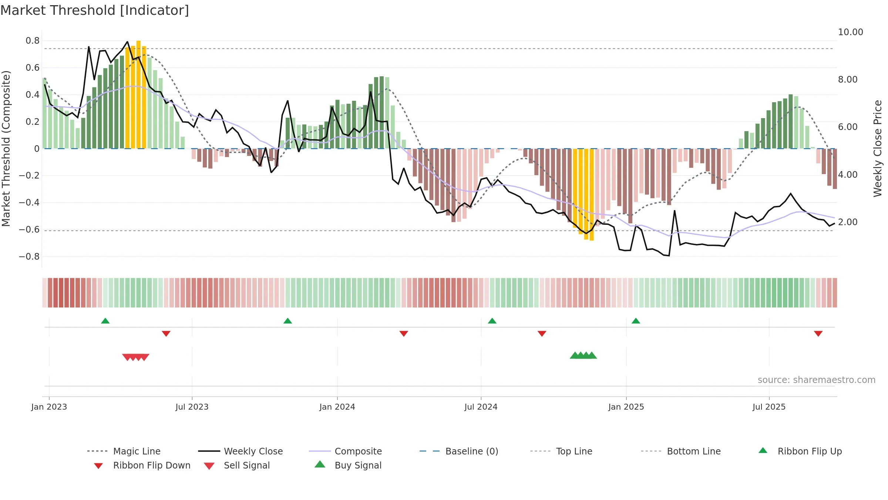The width and height of the screenshot is (888, 500).
Task: Toggle the Top Line legend entry
Action: coord(561,451)
